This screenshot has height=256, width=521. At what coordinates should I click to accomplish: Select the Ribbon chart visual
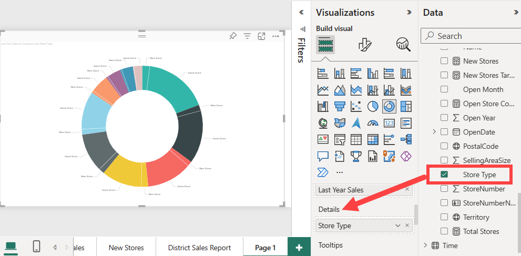coord(406,90)
